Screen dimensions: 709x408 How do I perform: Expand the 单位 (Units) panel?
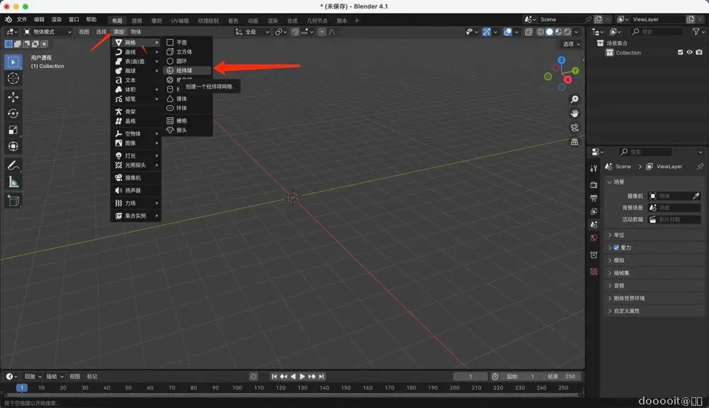coord(619,235)
